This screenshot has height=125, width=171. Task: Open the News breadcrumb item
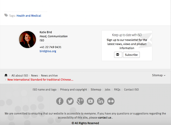click(34, 76)
